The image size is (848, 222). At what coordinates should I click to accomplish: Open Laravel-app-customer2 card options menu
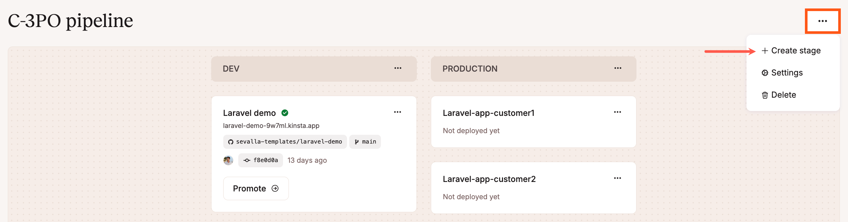(x=617, y=178)
